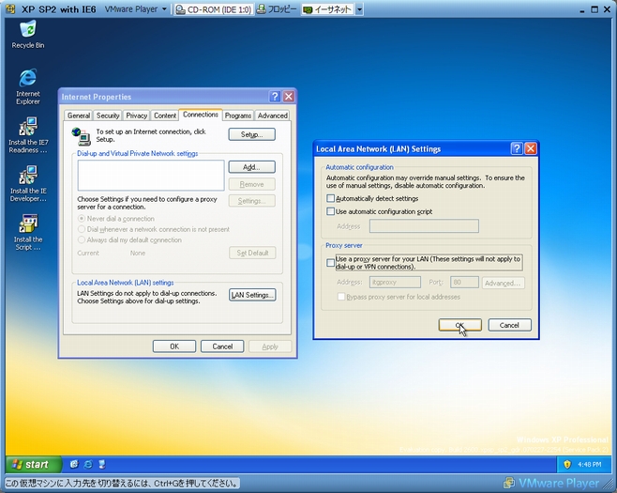Viewport: 617px width, 493px height.
Task: Switch to the Privacy tab
Action: point(137,116)
